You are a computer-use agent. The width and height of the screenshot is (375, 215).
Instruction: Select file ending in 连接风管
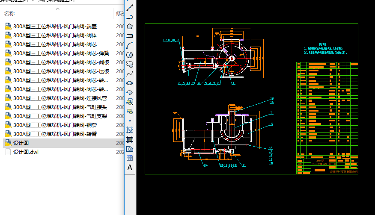click(60, 98)
